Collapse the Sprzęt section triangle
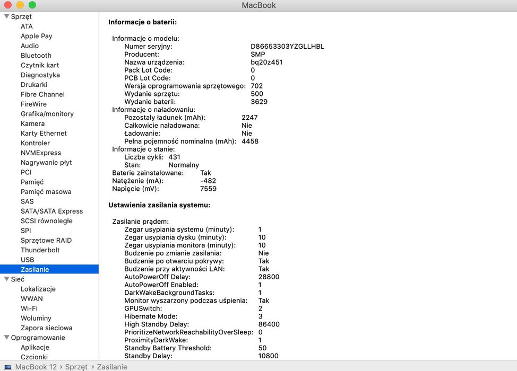The image size is (517, 371). pos(6,16)
